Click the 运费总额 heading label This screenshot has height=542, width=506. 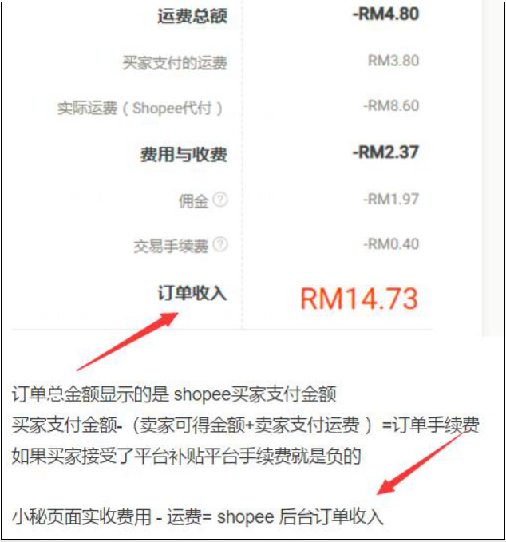[192, 16]
